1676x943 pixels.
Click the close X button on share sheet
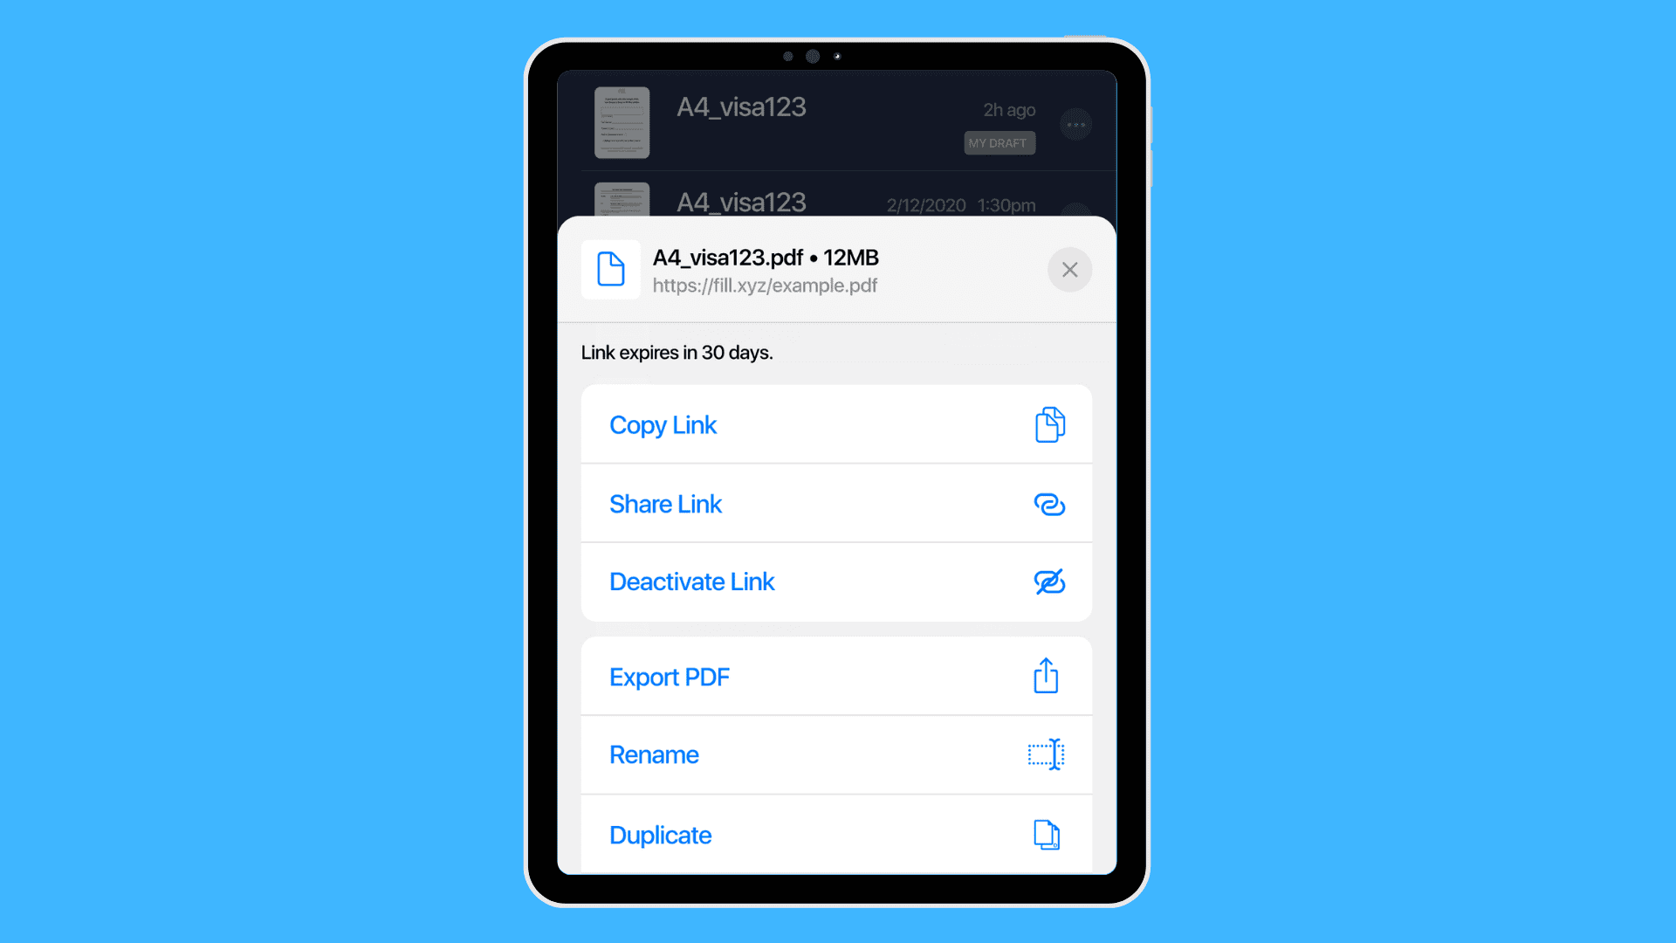pos(1069,270)
